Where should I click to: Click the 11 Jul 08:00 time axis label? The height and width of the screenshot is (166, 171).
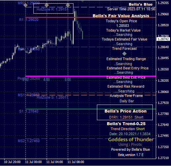pos(76,162)
